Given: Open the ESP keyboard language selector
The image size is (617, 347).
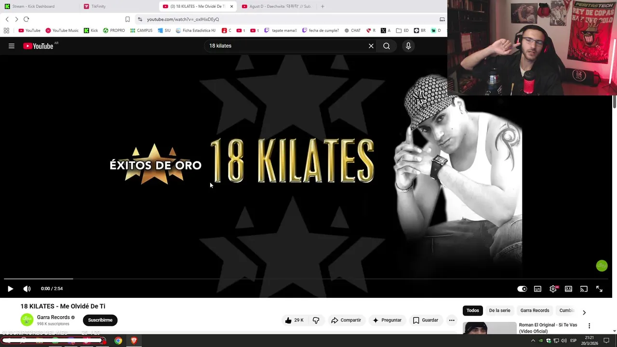Looking at the screenshot, I should (573, 341).
